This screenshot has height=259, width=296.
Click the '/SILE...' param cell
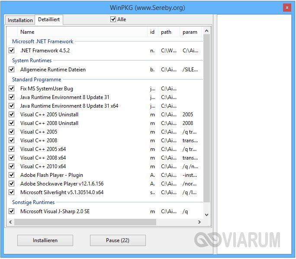pyautogui.click(x=190, y=70)
